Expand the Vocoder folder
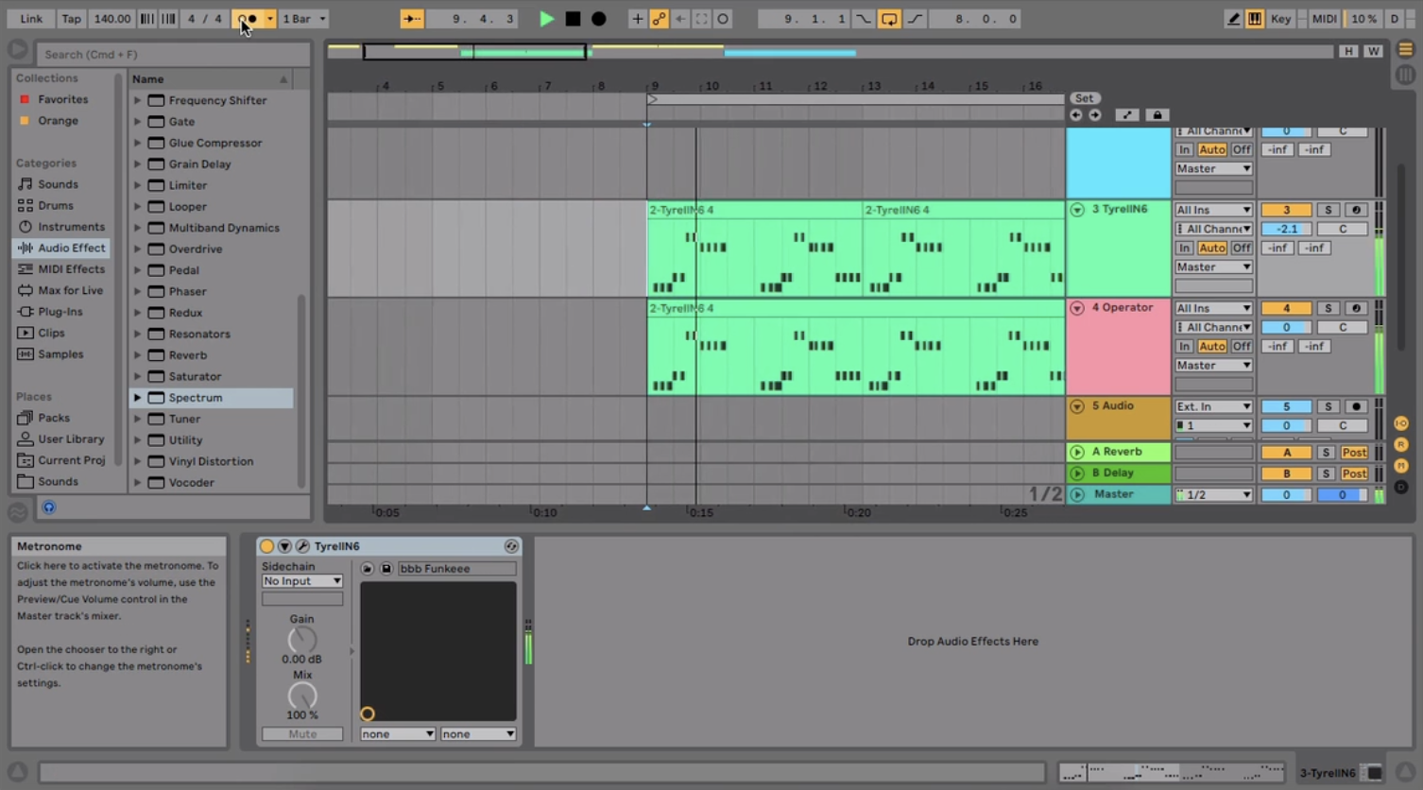Image resolution: width=1423 pixels, height=790 pixels. coord(138,483)
